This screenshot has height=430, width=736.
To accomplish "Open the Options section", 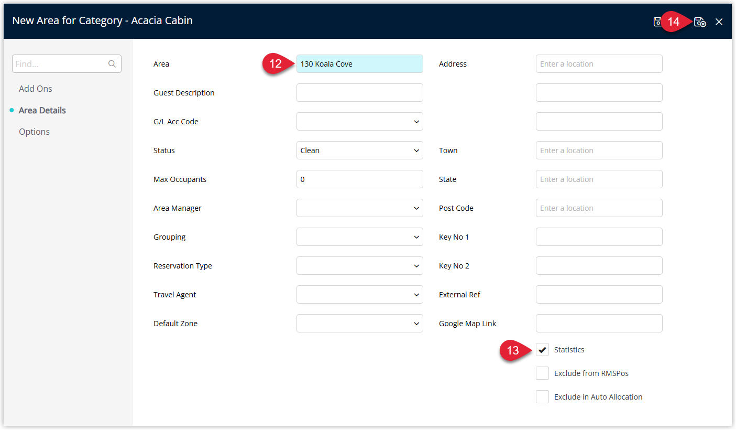I will tap(35, 132).
